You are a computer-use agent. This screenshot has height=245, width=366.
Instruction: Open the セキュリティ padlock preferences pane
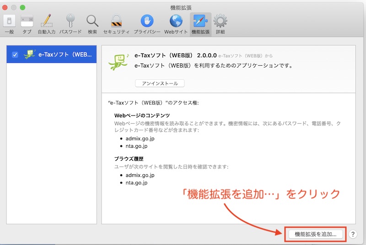(116, 25)
